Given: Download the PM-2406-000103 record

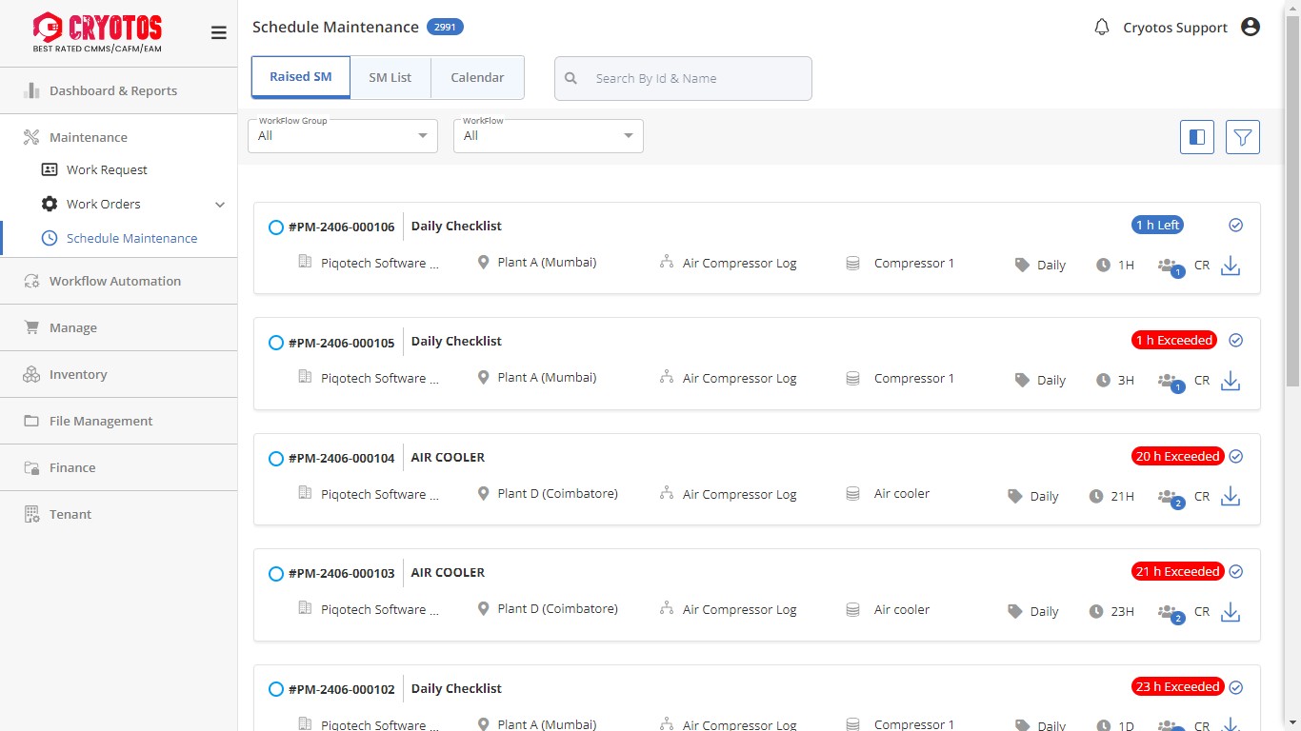Looking at the screenshot, I should click(1231, 612).
